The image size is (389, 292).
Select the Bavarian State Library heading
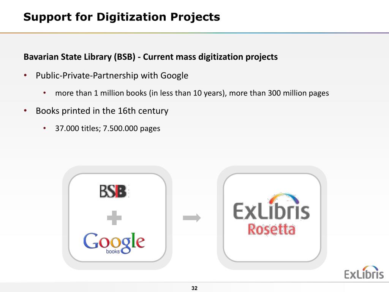click(150, 57)
